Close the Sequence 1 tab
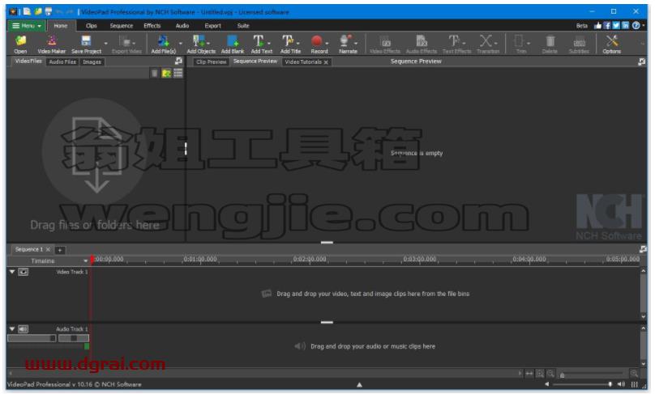 click(x=48, y=249)
